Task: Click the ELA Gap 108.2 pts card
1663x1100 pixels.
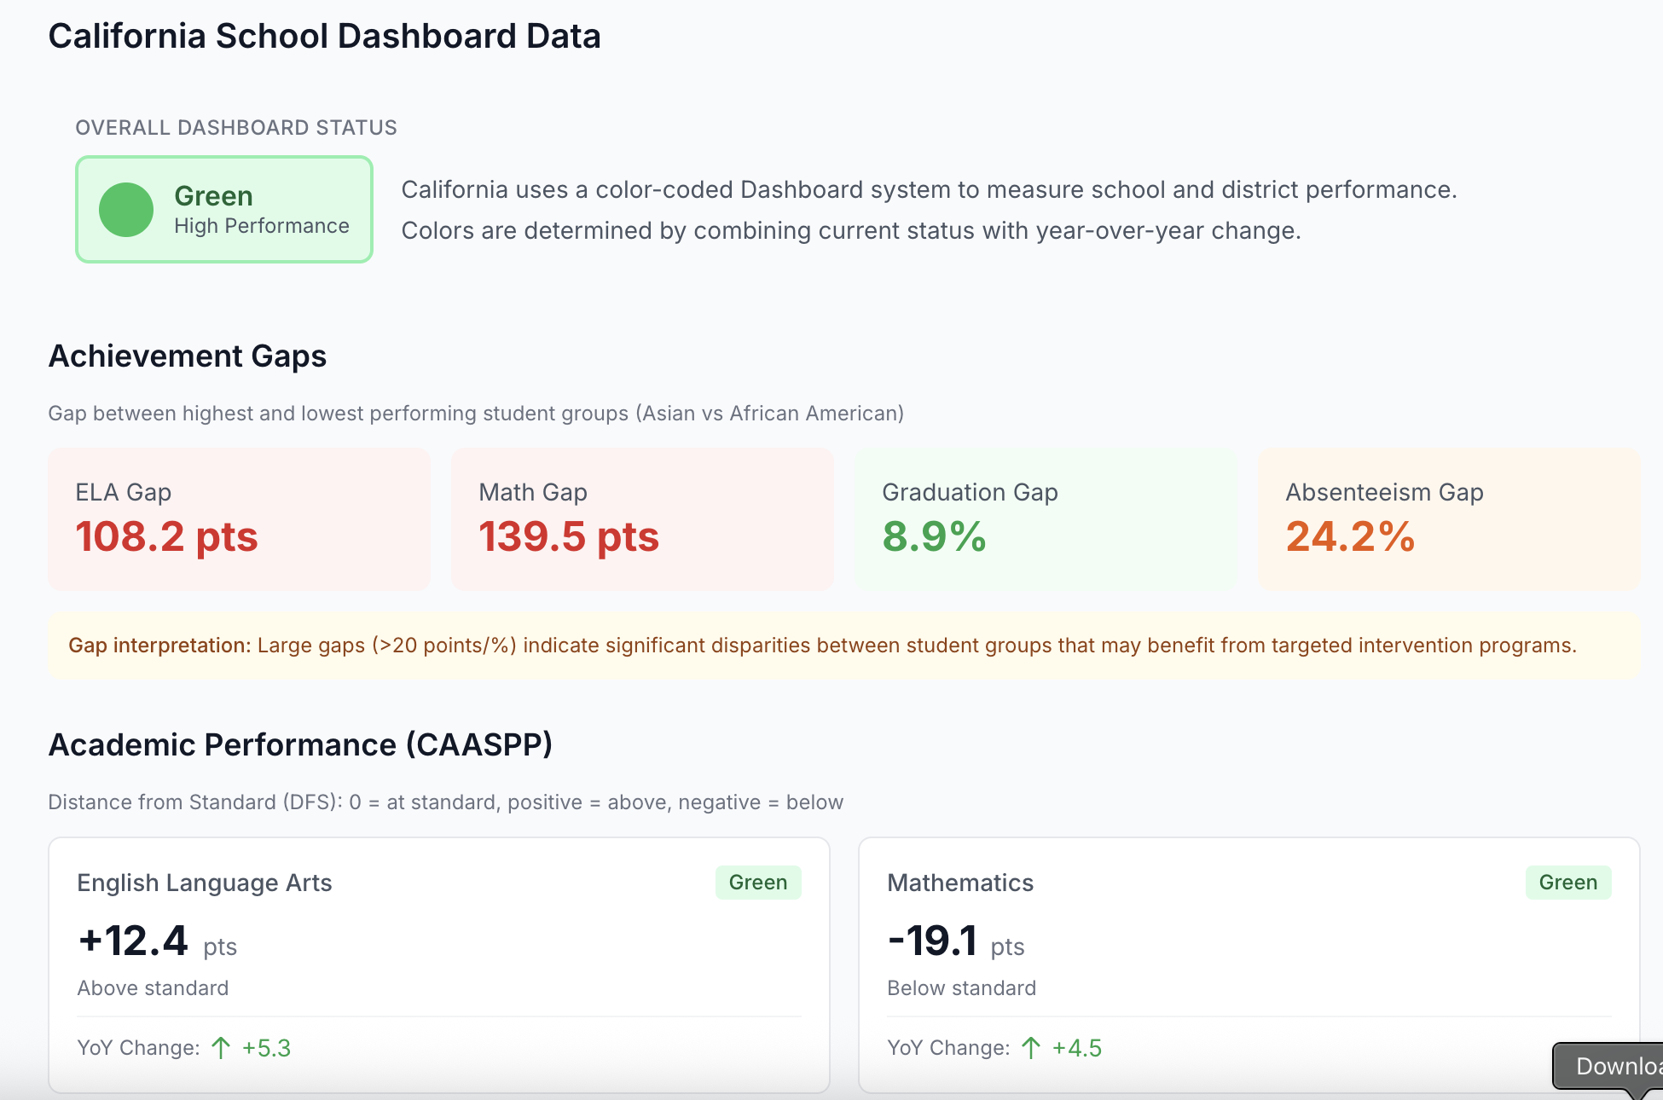Action: (239, 519)
